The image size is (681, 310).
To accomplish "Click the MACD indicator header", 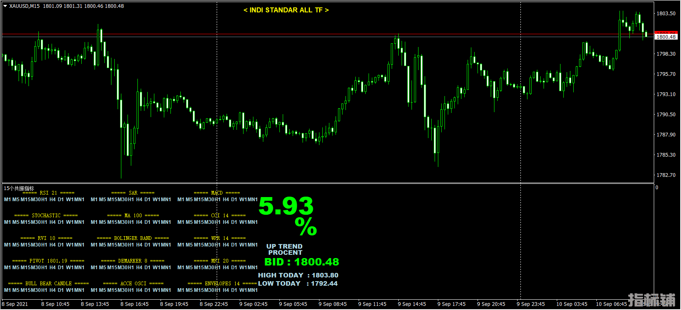I will pos(217,193).
